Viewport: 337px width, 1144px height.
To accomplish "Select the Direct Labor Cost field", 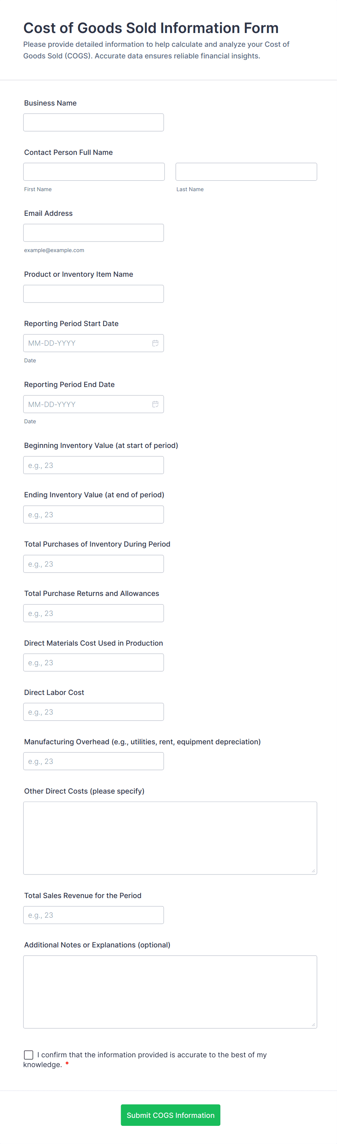I will (x=93, y=711).
